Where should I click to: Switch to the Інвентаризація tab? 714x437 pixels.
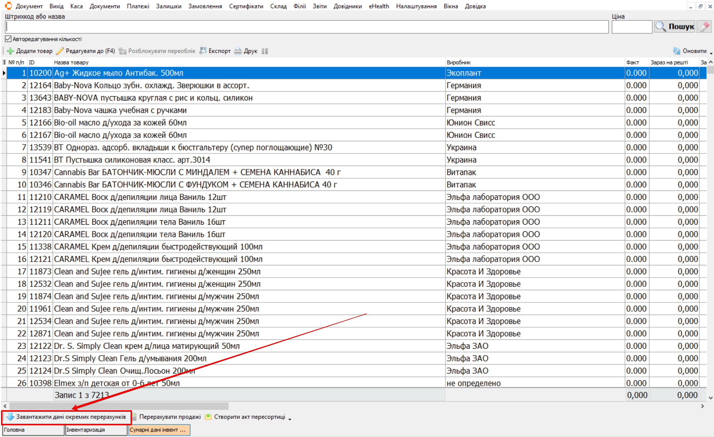point(96,430)
